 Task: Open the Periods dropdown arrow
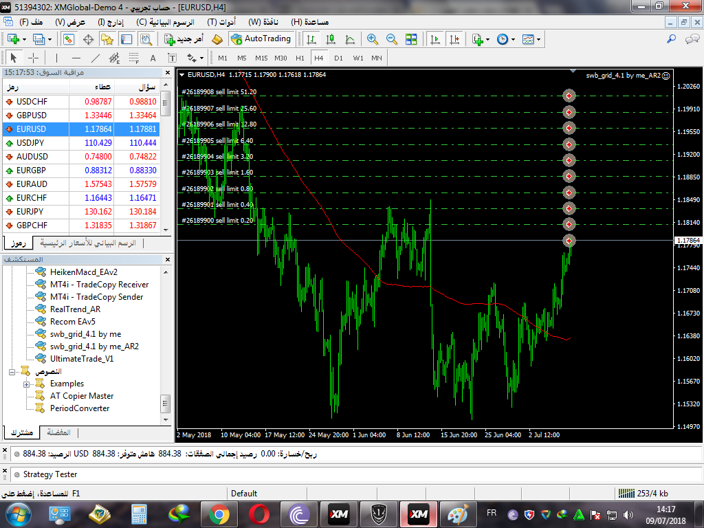[x=513, y=40]
